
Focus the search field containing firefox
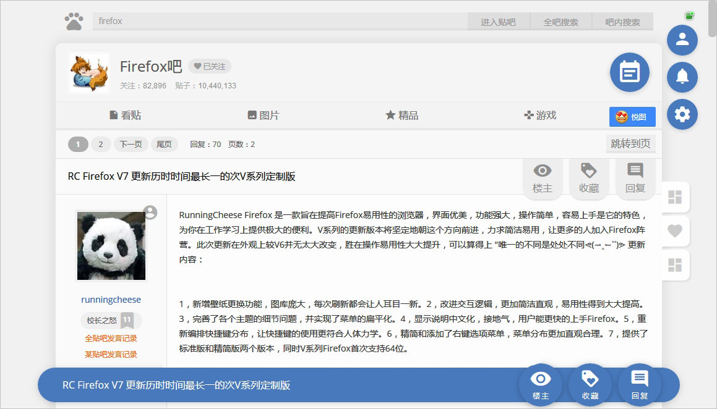280,21
